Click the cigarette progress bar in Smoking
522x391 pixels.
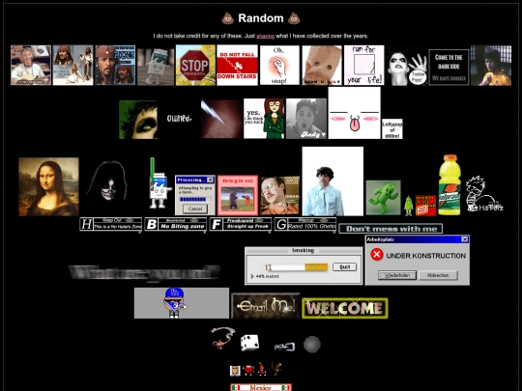[297, 267]
